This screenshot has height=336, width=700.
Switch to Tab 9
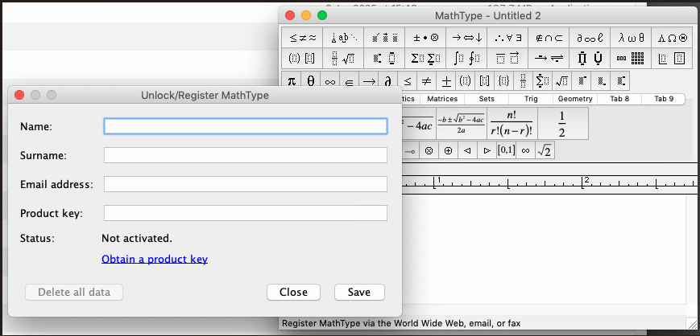point(664,99)
